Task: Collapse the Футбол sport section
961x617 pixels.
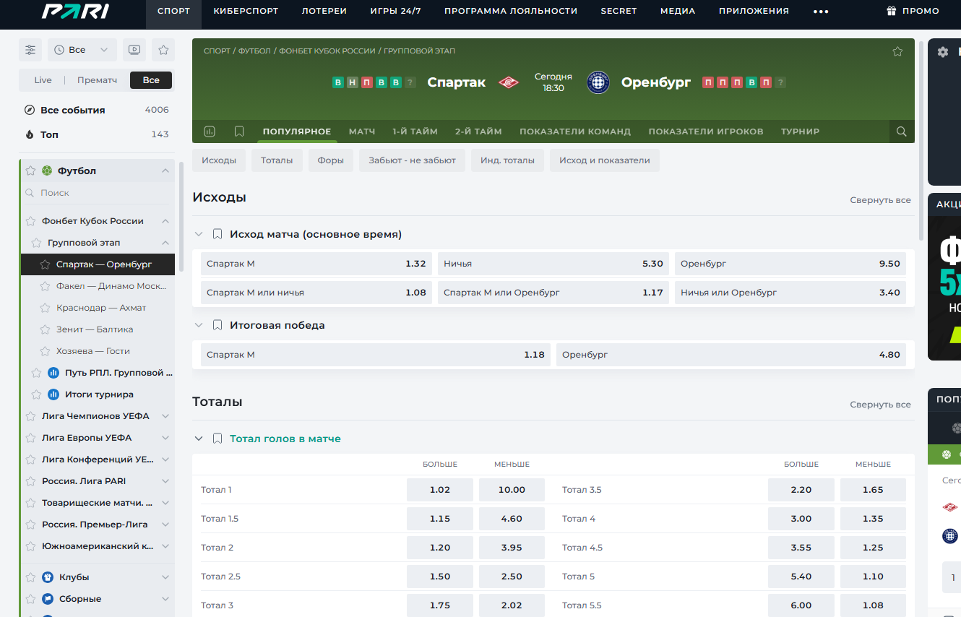Action: (165, 171)
